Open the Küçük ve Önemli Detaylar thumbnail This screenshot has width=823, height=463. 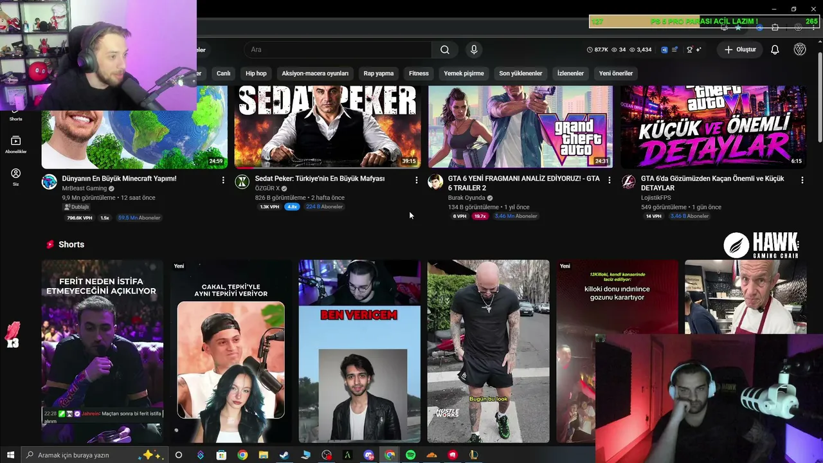coord(713,127)
